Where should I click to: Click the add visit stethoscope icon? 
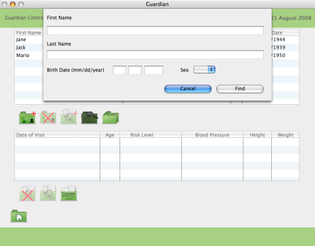click(x=69, y=116)
